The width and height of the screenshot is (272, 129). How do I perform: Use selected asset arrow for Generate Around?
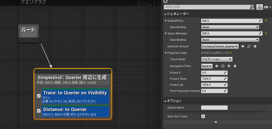pos(243,46)
